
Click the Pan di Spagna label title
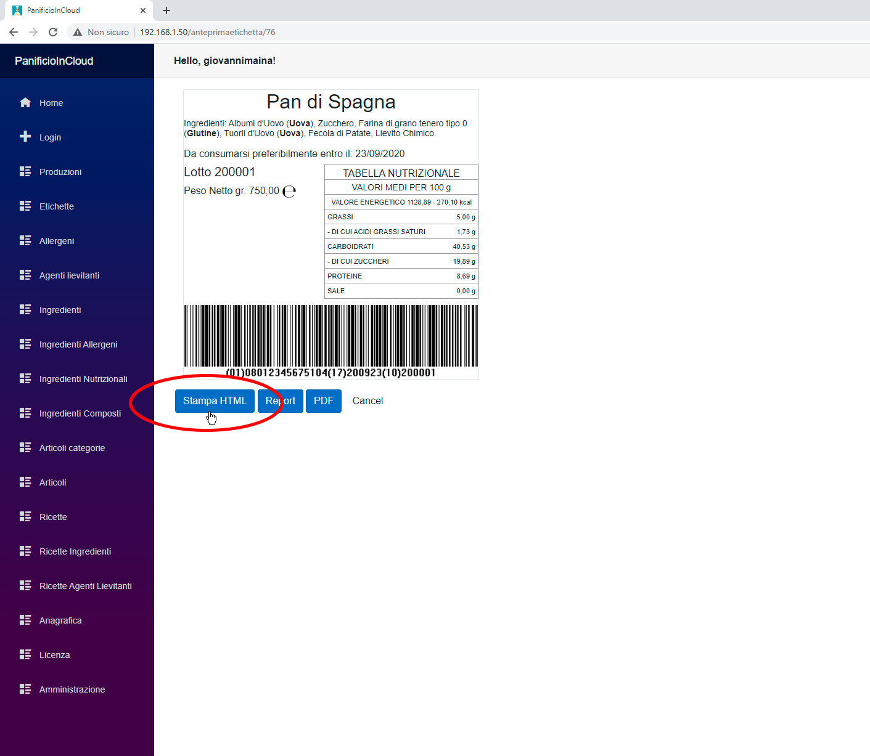(331, 102)
